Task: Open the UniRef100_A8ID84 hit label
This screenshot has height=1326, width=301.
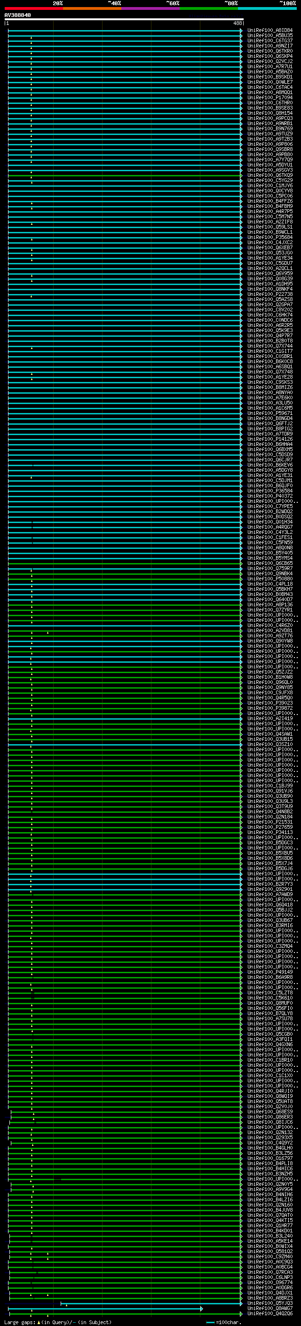Action: point(269,31)
